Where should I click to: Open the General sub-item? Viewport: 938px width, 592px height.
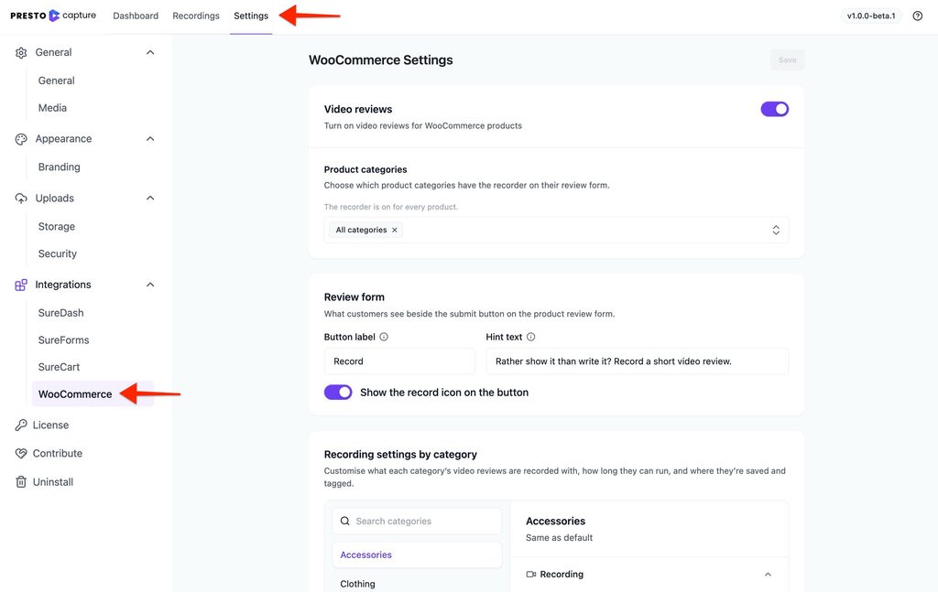click(56, 81)
